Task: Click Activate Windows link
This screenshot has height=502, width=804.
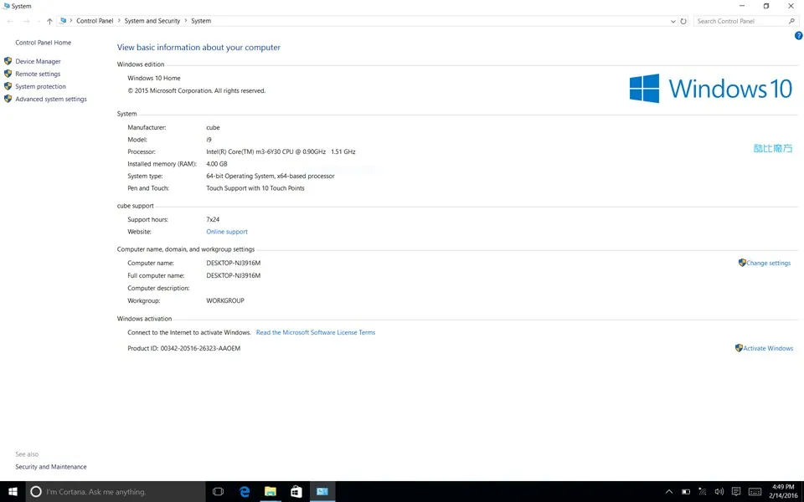Action: pyautogui.click(x=768, y=348)
